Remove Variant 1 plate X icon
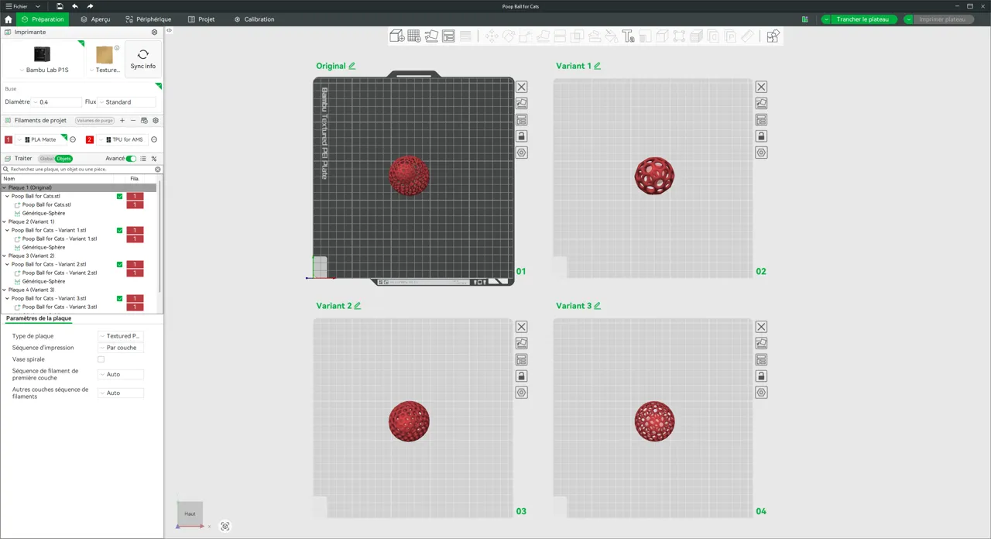This screenshot has height=539, width=991. click(x=762, y=87)
